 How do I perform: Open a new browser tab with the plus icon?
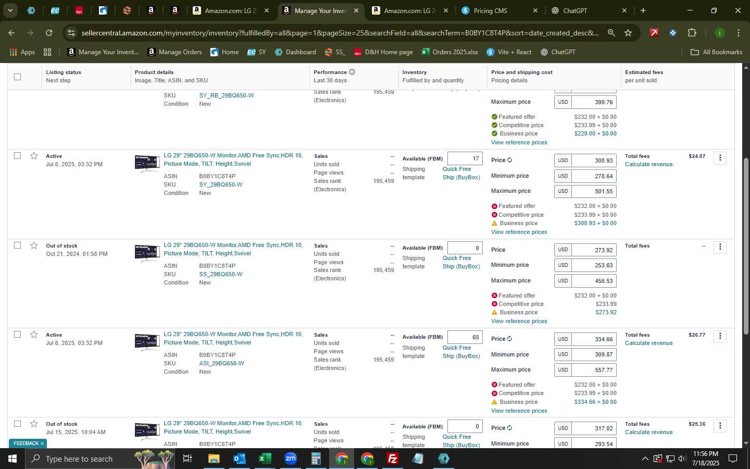point(643,10)
